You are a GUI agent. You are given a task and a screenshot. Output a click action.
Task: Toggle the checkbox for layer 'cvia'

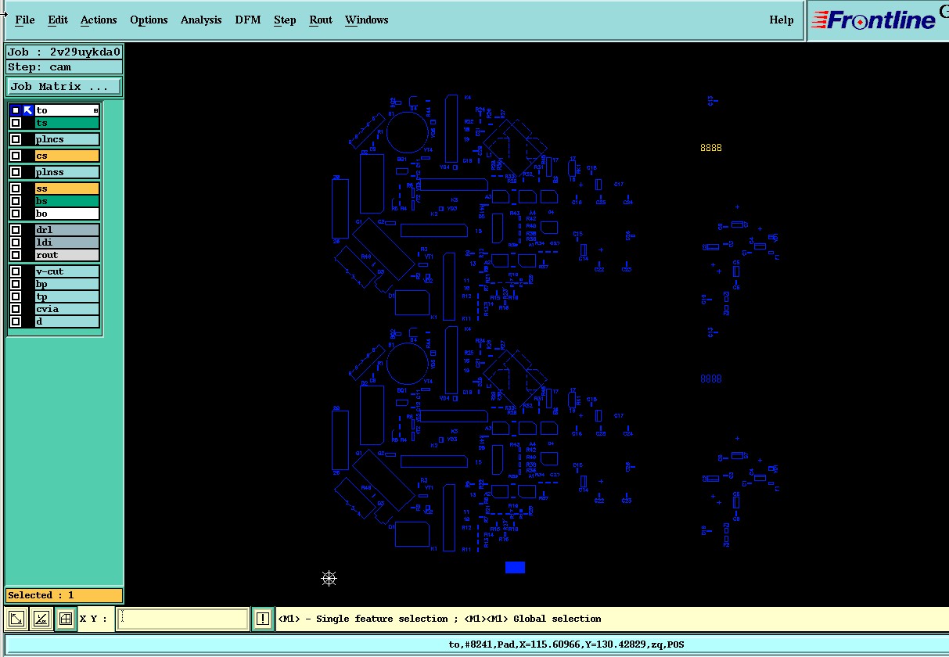(x=16, y=309)
